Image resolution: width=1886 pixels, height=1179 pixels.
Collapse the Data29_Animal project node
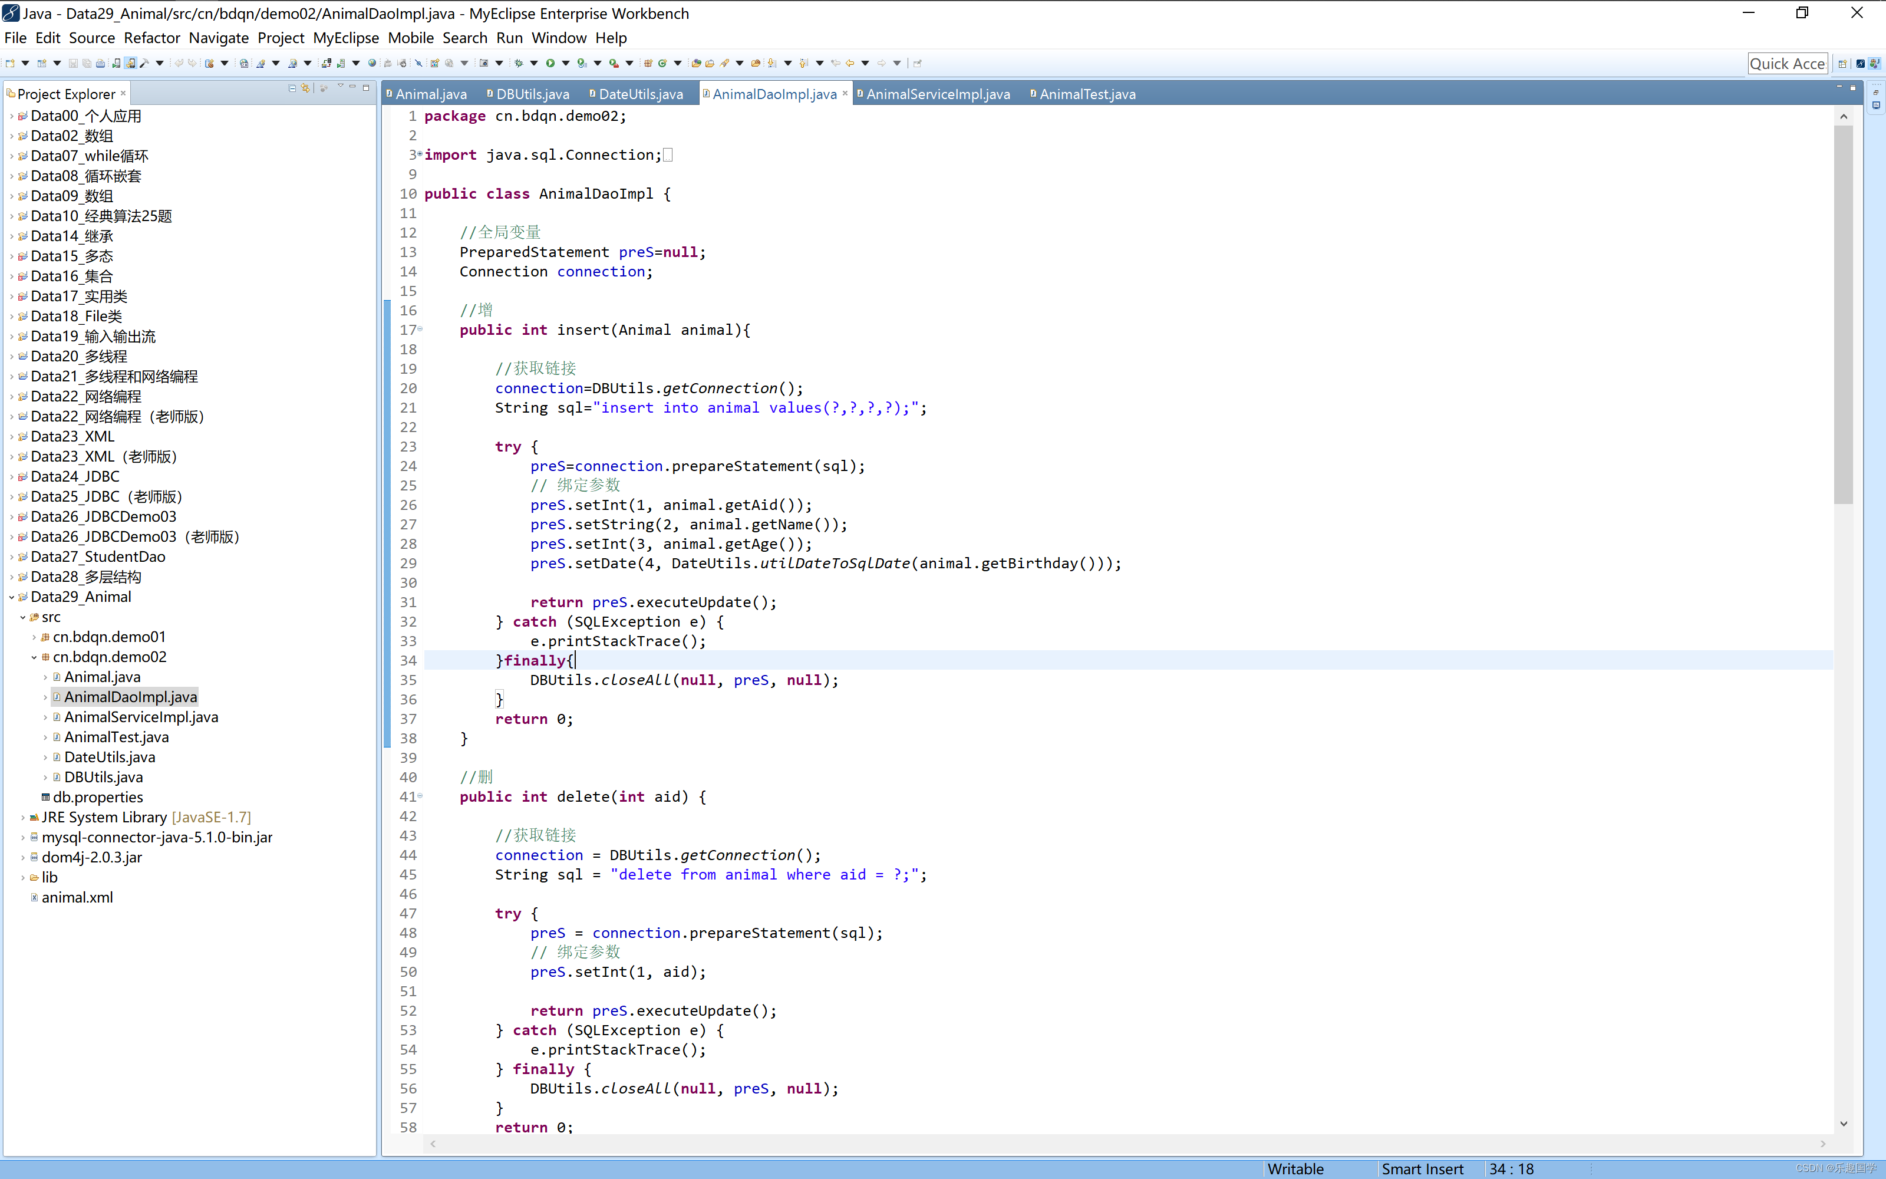pyautogui.click(x=12, y=597)
